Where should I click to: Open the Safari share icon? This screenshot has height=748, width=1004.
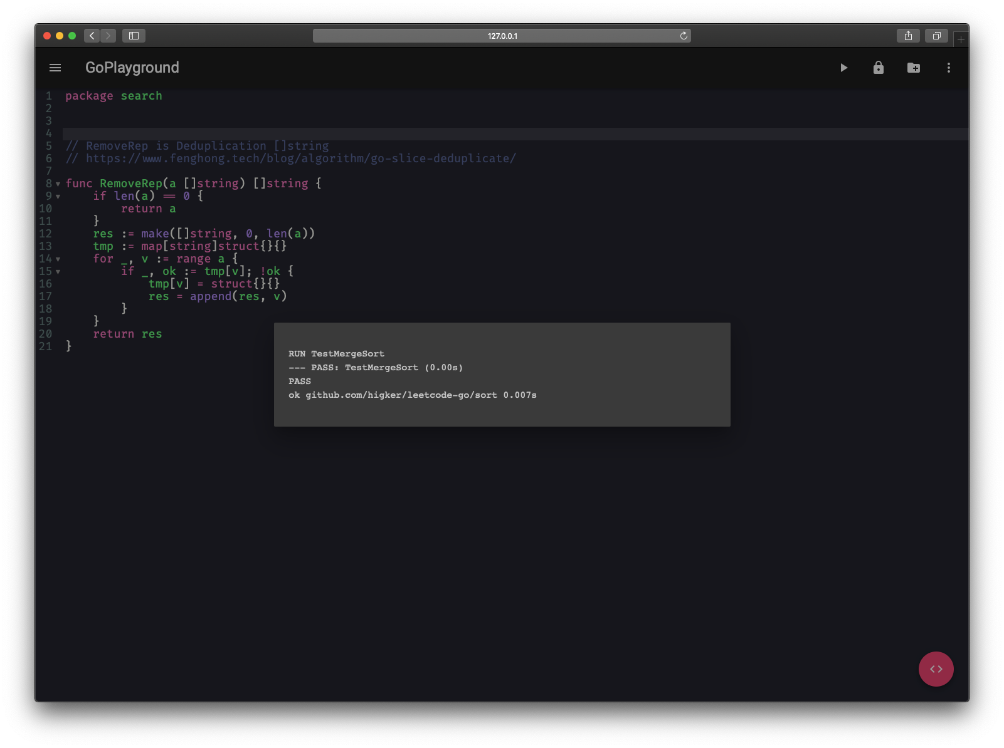(x=907, y=36)
